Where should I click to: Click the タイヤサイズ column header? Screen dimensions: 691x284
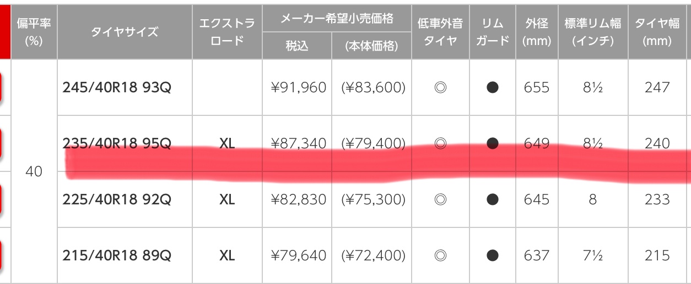pos(125,32)
